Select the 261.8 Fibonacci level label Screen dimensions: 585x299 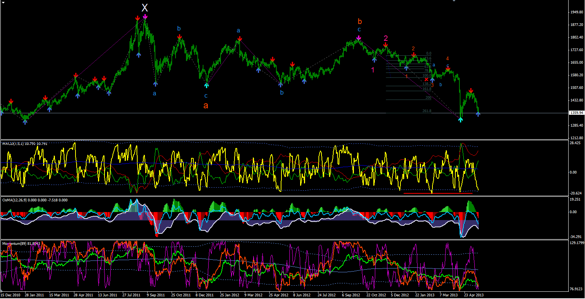click(426, 111)
